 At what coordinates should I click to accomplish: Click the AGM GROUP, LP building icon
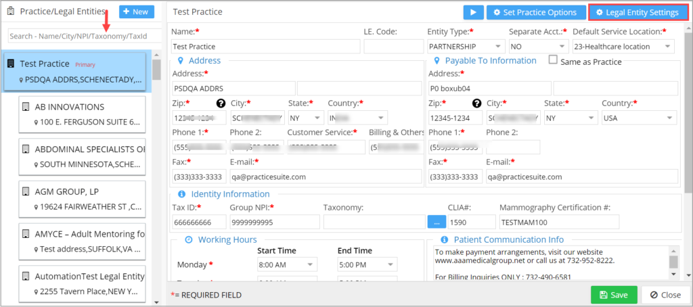coord(26,191)
